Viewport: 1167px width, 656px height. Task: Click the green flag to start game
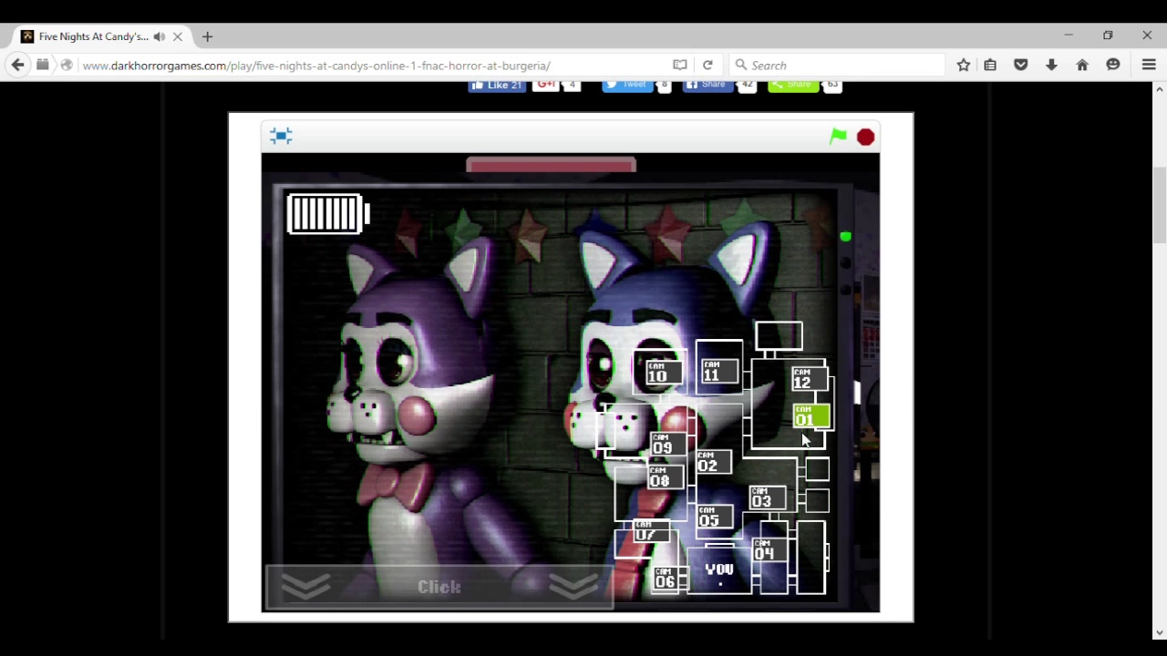pos(838,137)
